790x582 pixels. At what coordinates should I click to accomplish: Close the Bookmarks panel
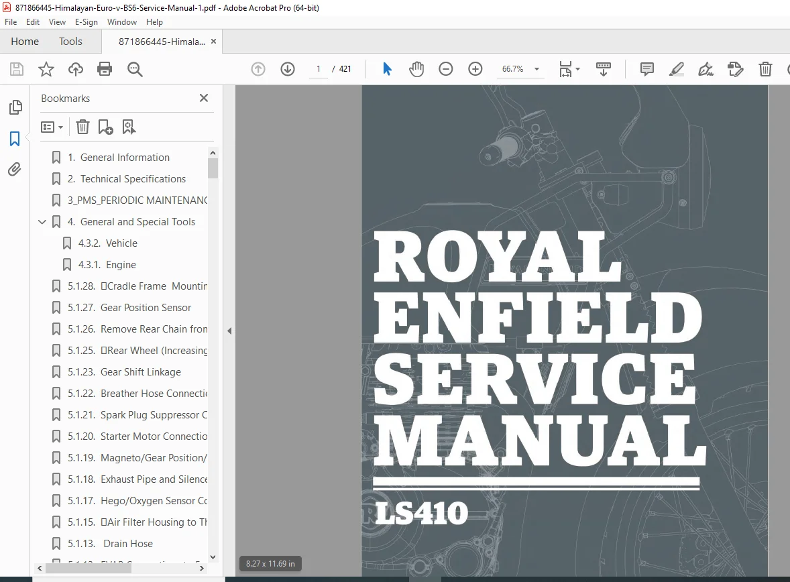(204, 98)
